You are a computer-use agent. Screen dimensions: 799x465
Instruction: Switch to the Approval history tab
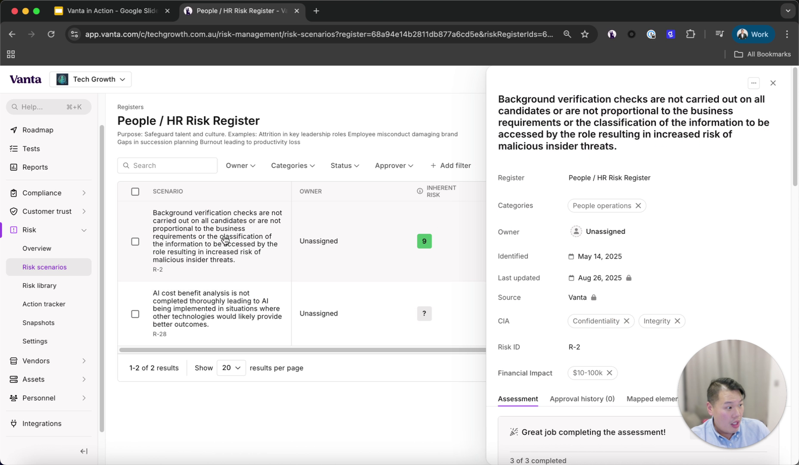pyautogui.click(x=582, y=399)
